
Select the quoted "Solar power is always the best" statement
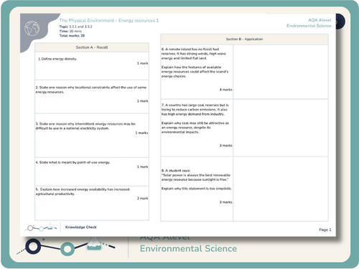point(196,177)
